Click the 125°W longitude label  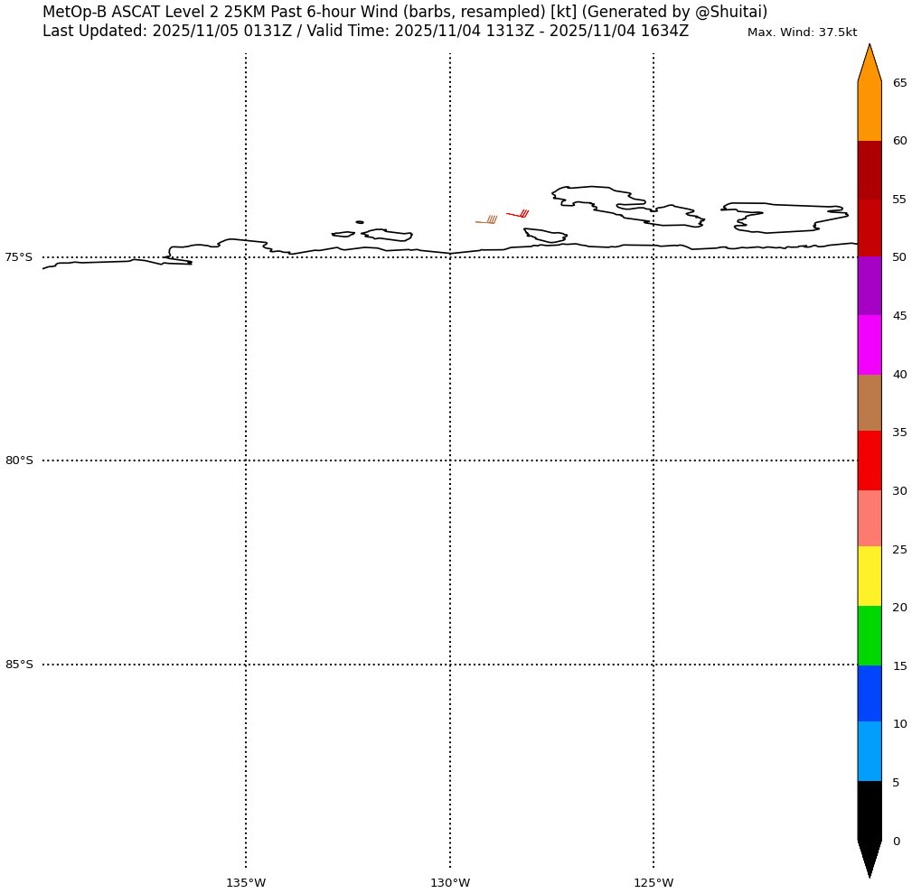[653, 882]
